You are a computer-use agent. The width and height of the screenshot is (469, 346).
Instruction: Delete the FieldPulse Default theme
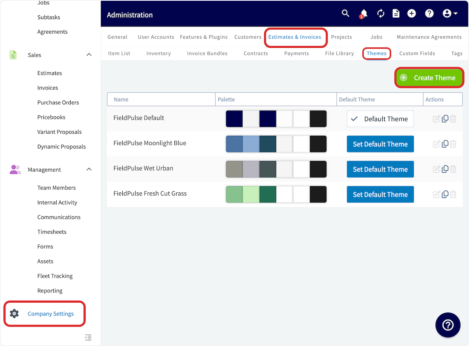[x=453, y=119]
